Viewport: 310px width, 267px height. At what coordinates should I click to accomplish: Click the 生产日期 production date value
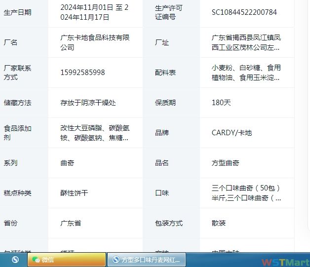(x=94, y=12)
